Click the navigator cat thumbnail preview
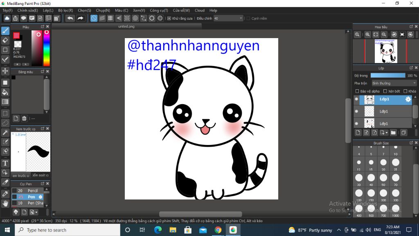 coord(386,51)
